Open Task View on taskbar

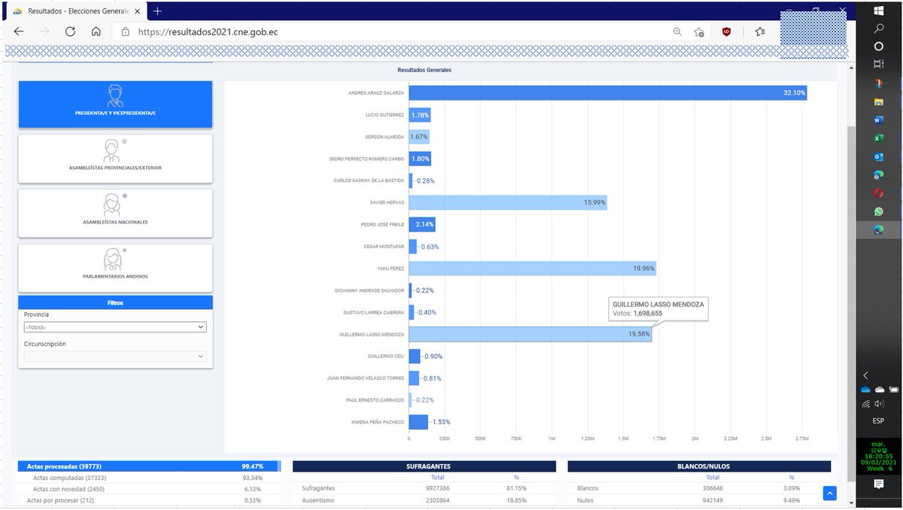(878, 64)
